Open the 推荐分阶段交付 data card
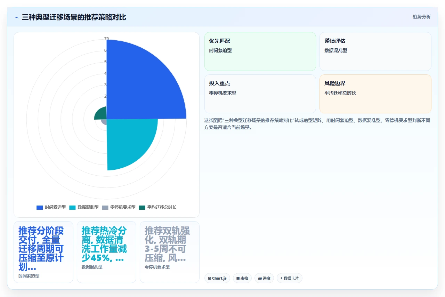445x297 pixels. [43, 252]
